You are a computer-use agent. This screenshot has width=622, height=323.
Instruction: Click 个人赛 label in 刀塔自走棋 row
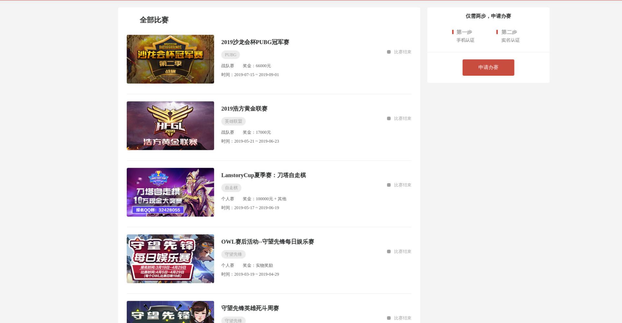point(227,199)
